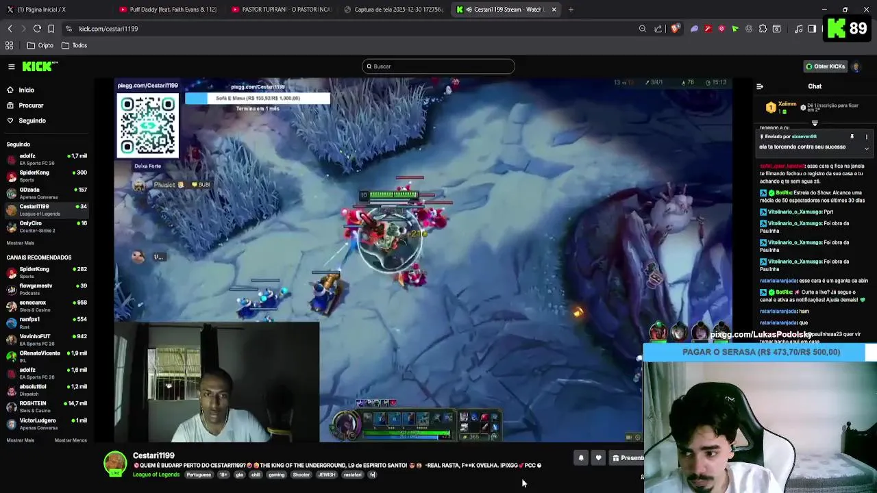Expand the pinned message chevron
This screenshot has height=493, width=877.
point(866,149)
